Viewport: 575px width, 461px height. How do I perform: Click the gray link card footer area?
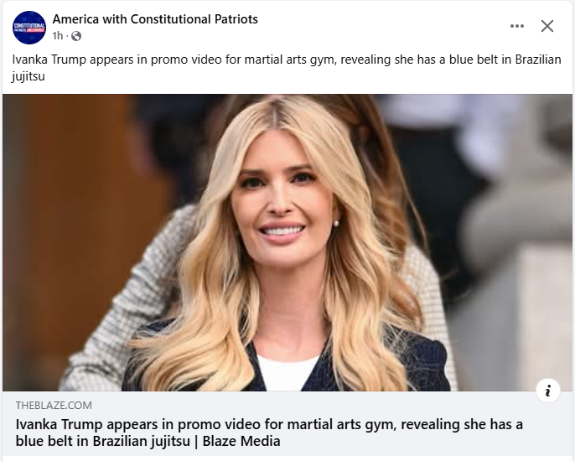click(287, 423)
